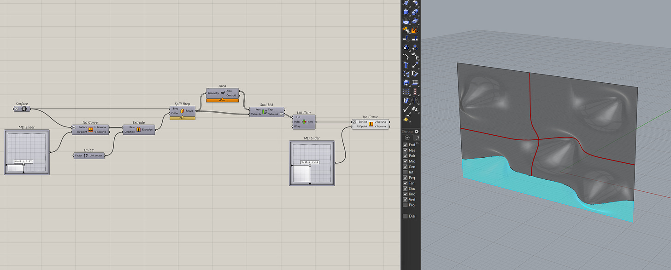The image size is (671, 270).
Task: Switch to the first Osnap panel tab
Action: 407,138
